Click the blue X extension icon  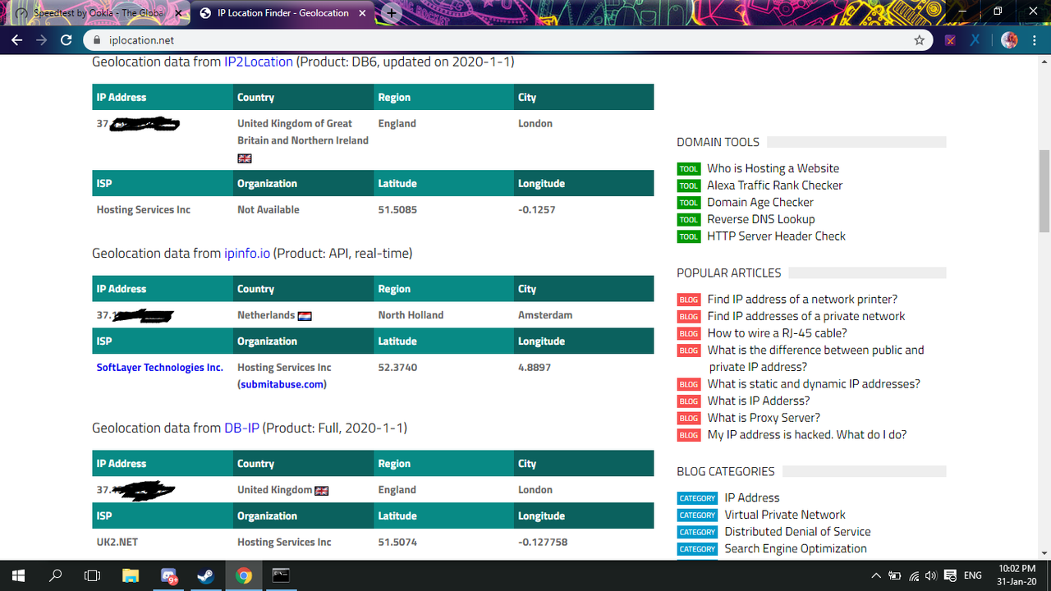[975, 40]
